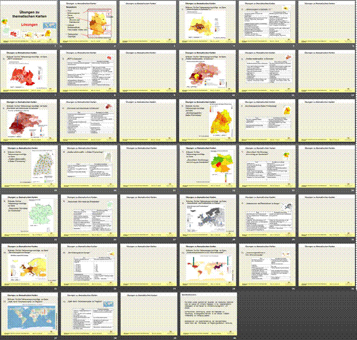Select the title slide 'Übungen zu thematischen Karten Lösungen'

pyautogui.click(x=30, y=23)
